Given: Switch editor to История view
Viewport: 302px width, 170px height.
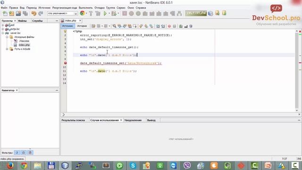Looking at the screenshot, I should tap(82, 26).
